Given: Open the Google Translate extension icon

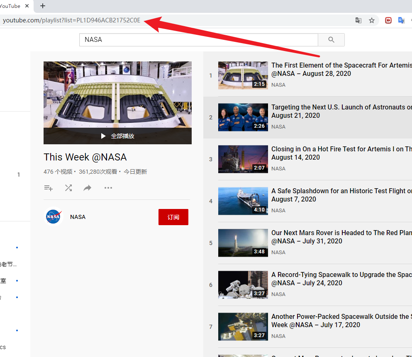Looking at the screenshot, I should coord(401,20).
